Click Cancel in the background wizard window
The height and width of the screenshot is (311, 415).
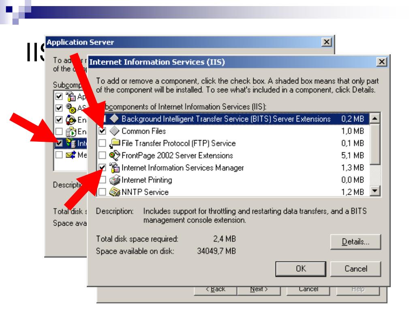(308, 290)
